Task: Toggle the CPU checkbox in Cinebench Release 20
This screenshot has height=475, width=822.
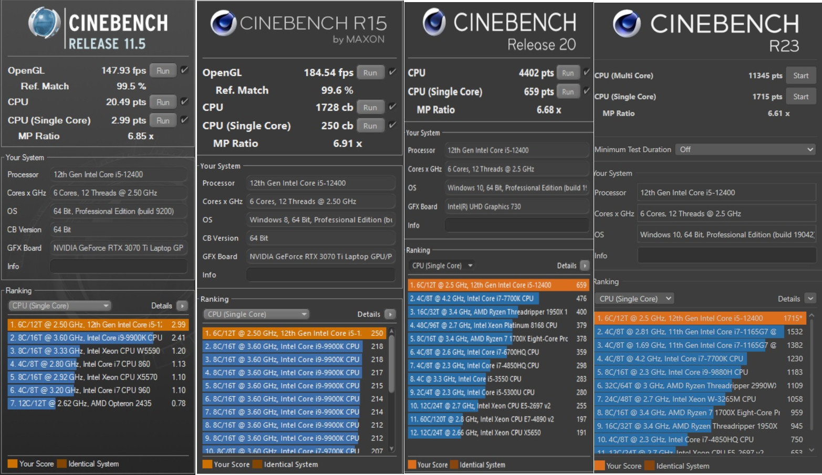Action: pos(587,72)
